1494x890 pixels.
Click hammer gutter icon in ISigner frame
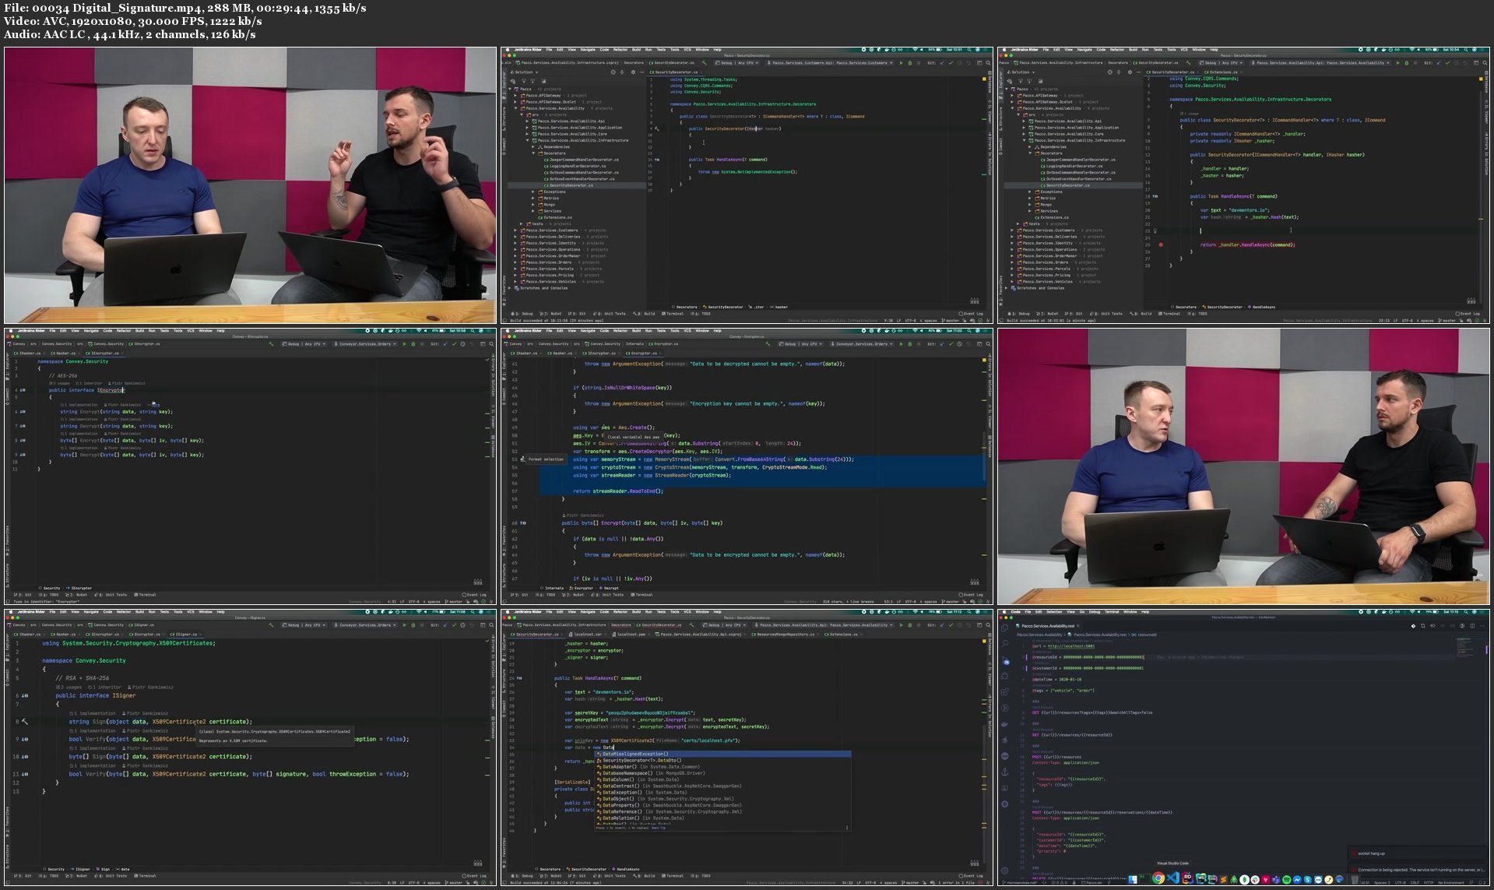[25, 722]
